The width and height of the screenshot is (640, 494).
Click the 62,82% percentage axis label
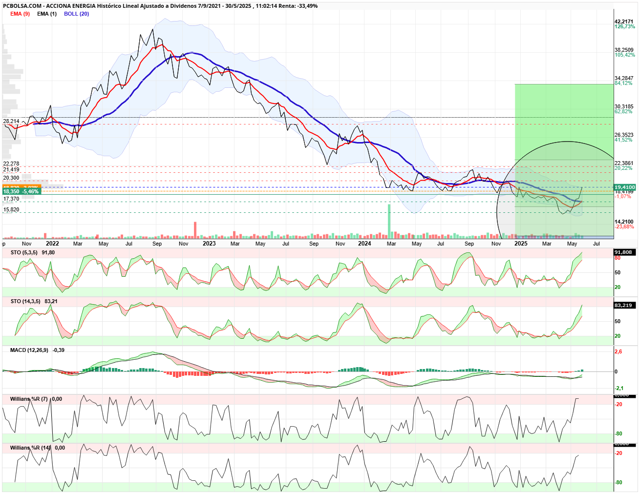(x=623, y=111)
